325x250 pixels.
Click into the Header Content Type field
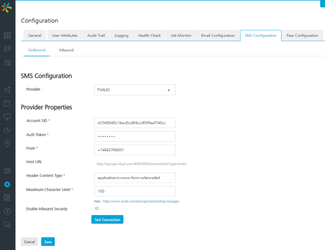point(135,178)
